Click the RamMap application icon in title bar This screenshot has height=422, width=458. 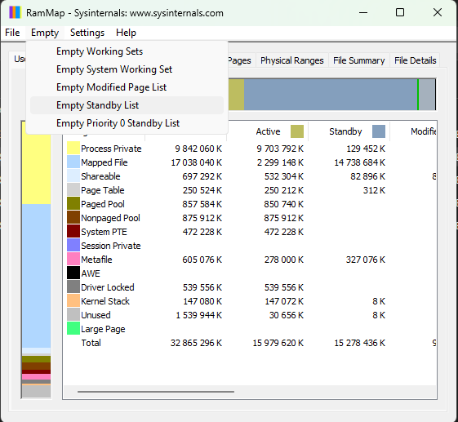[15, 12]
